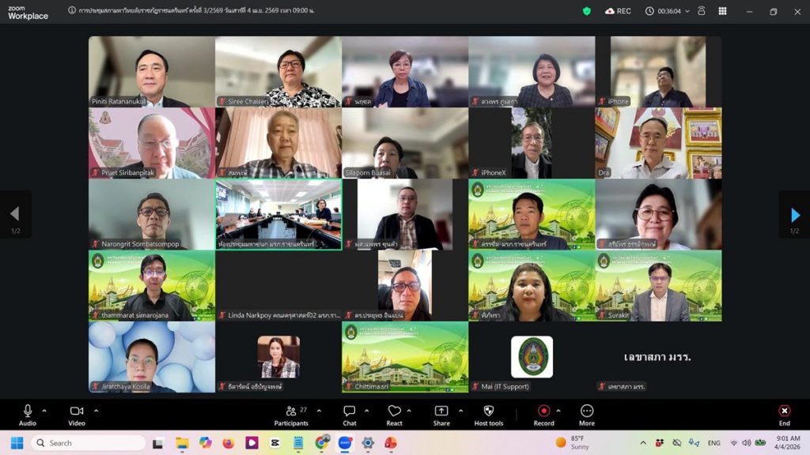Open the Windows Start menu
This screenshot has height=455, width=810.
tap(17, 442)
